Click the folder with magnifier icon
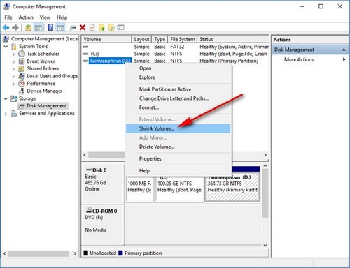Viewport: 350px width, 268px height. coord(111,28)
